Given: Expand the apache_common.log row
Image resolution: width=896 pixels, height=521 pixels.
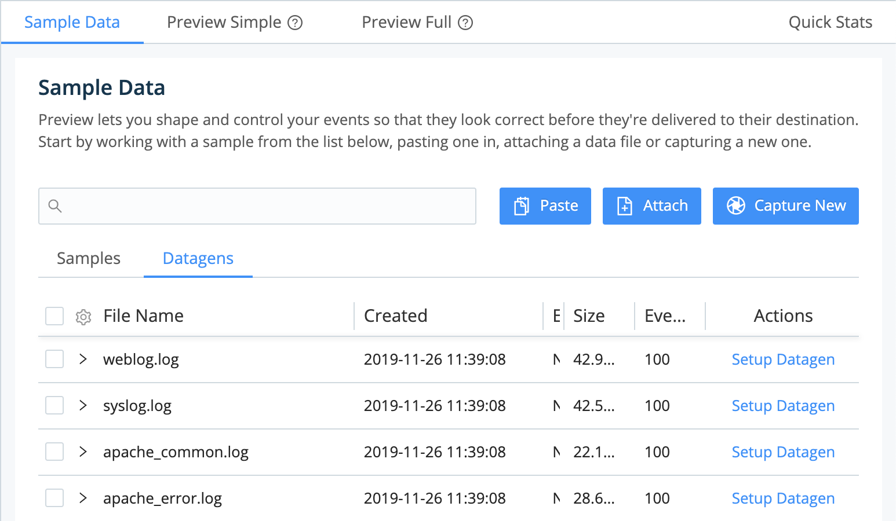Looking at the screenshot, I should point(82,452).
